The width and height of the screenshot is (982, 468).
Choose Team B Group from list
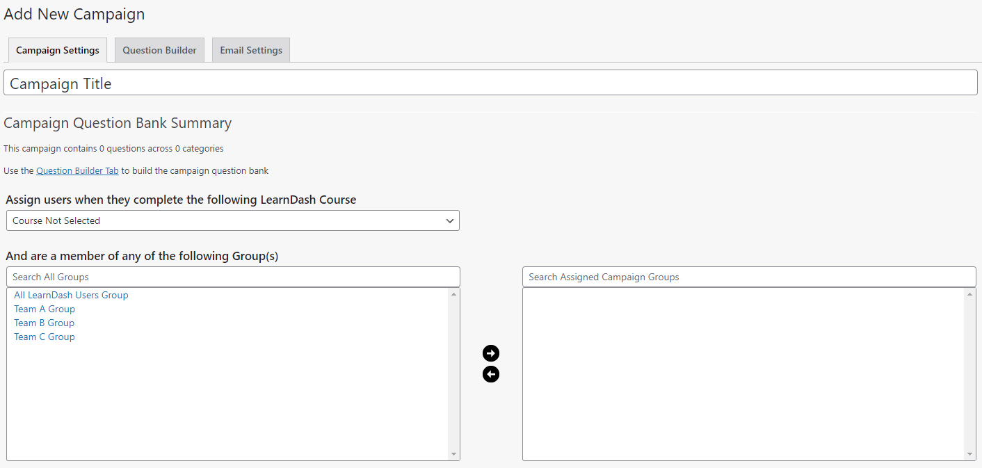click(x=44, y=323)
